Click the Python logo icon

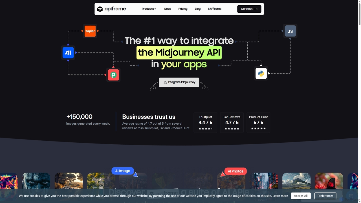[261, 73]
